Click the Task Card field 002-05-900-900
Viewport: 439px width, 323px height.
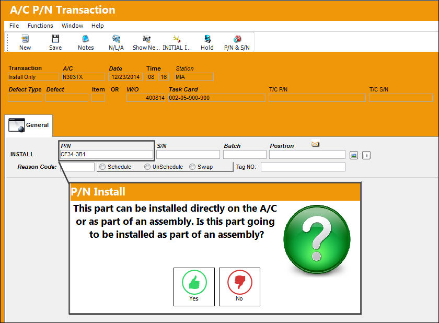coord(217,98)
